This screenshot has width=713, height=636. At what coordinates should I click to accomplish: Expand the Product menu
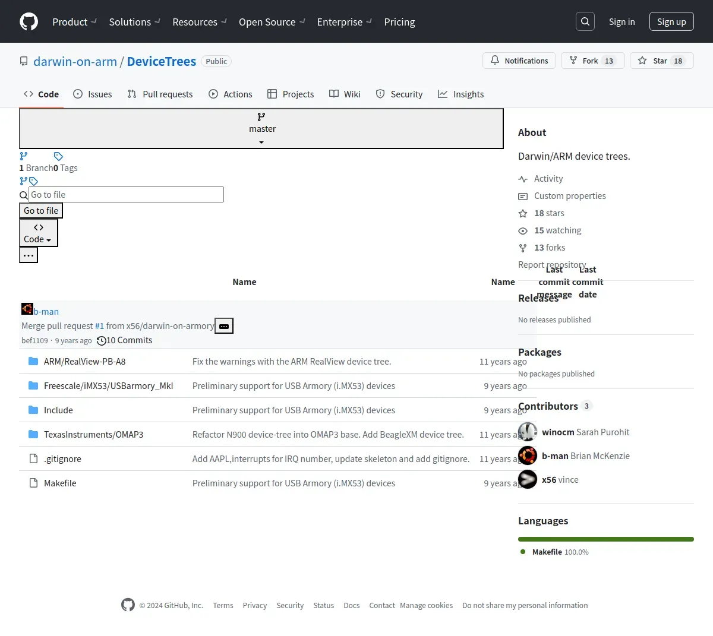click(74, 21)
